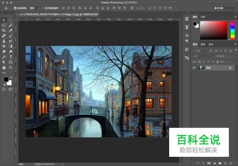238x166 pixels.
Task: Open the Character panel icon in dock
Action: [187, 35]
